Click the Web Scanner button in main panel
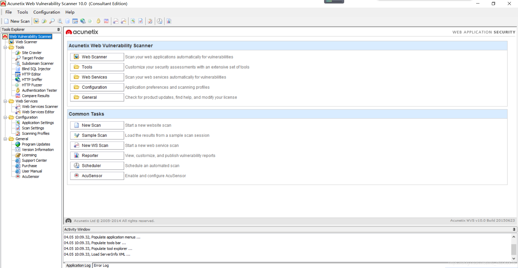This screenshot has height=268, width=518. 97,57
